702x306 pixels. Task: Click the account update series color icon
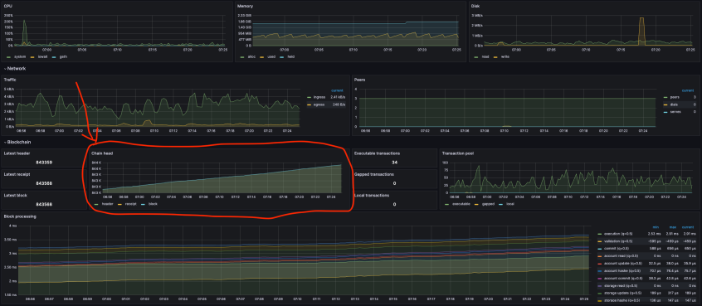click(600, 263)
